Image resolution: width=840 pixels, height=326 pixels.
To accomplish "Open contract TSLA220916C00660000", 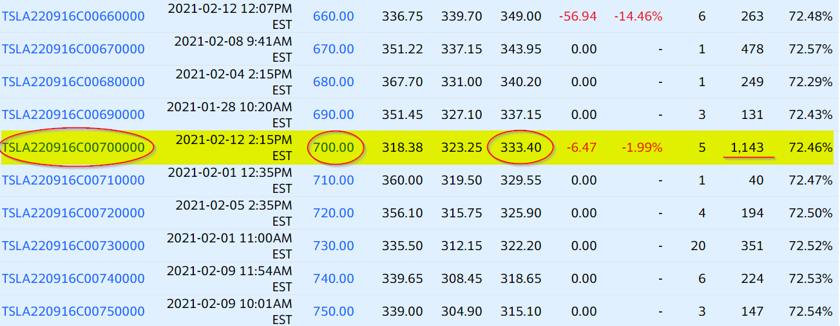I will point(73,16).
